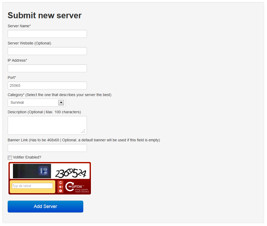Image resolution: width=267 pixels, height=226 pixels.
Task: Click into the Server Website field
Action: pyautogui.click(x=47, y=51)
